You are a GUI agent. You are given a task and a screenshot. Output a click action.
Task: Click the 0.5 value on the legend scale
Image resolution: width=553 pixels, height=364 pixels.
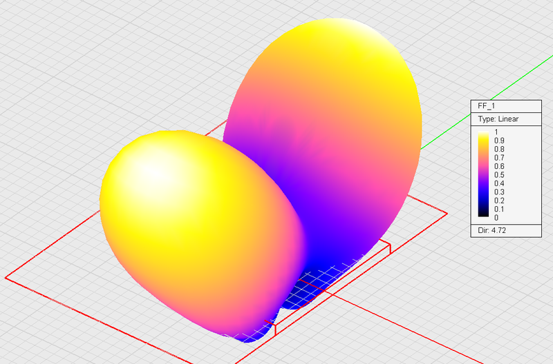499,175
